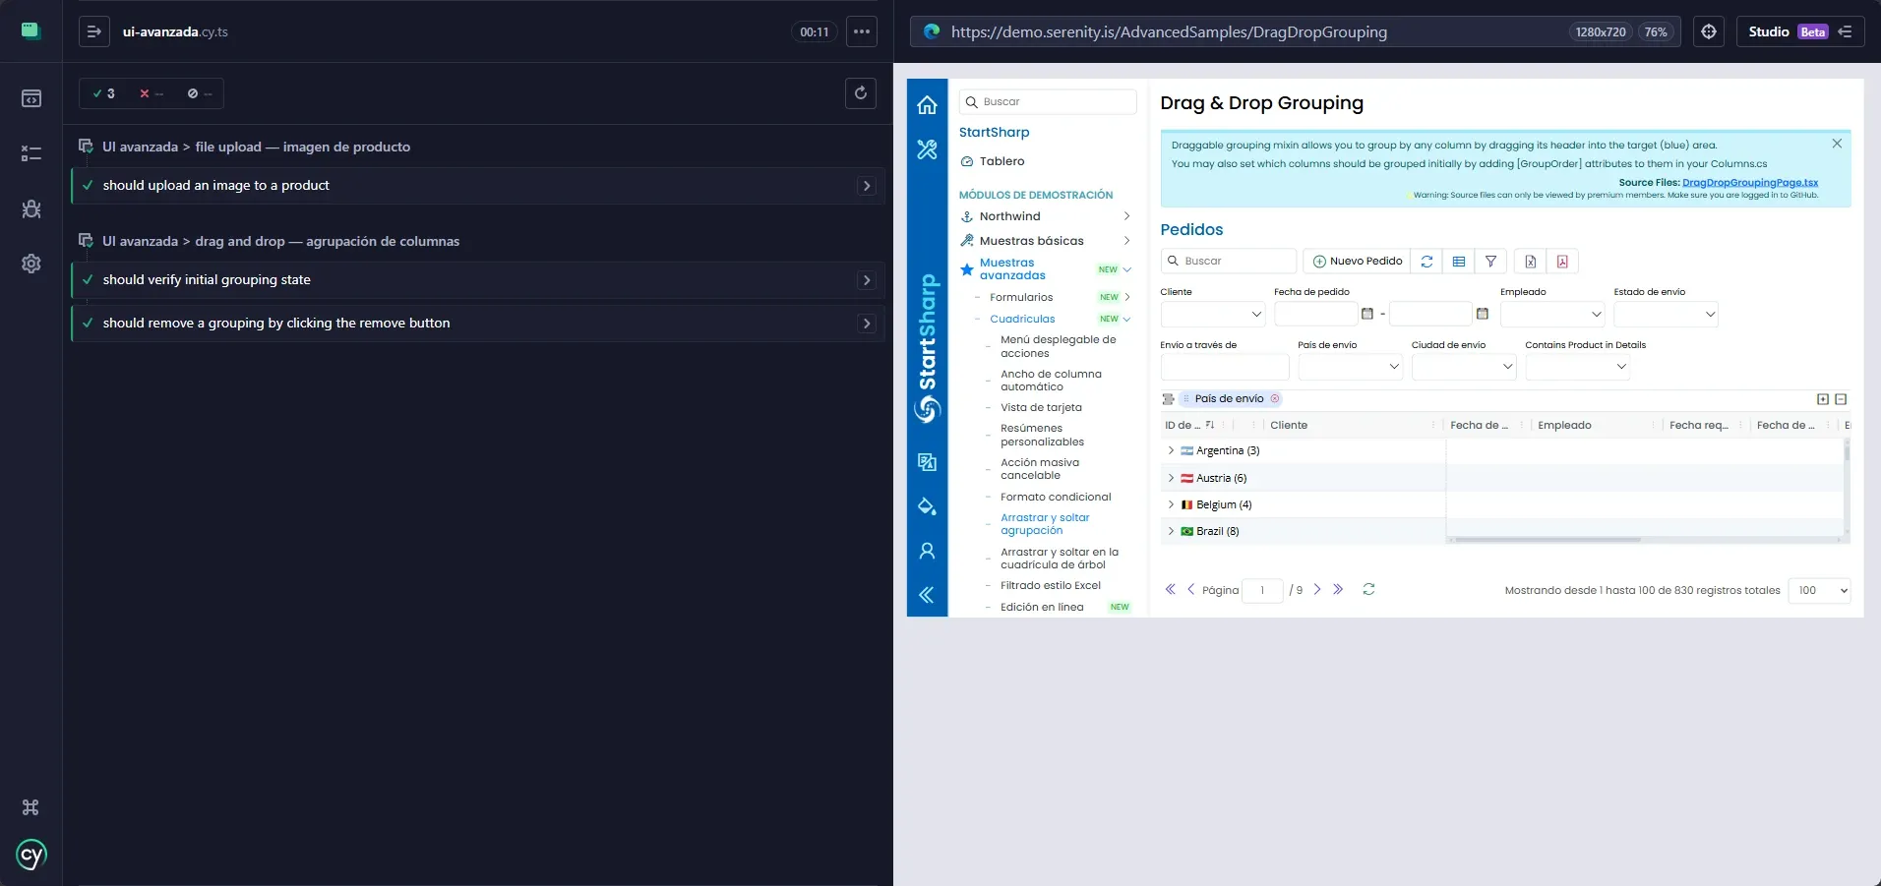Viewport: 1881px width, 886px height.
Task: Open the Empleado filter dropdown
Action: [1553, 314]
